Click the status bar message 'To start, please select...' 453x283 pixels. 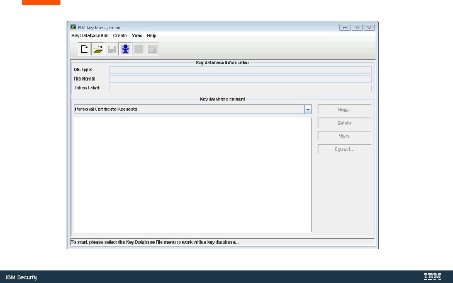tap(155, 242)
